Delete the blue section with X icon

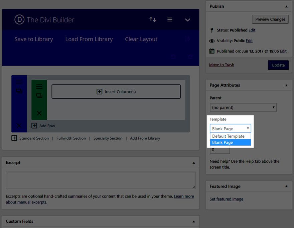[x=19, y=126]
